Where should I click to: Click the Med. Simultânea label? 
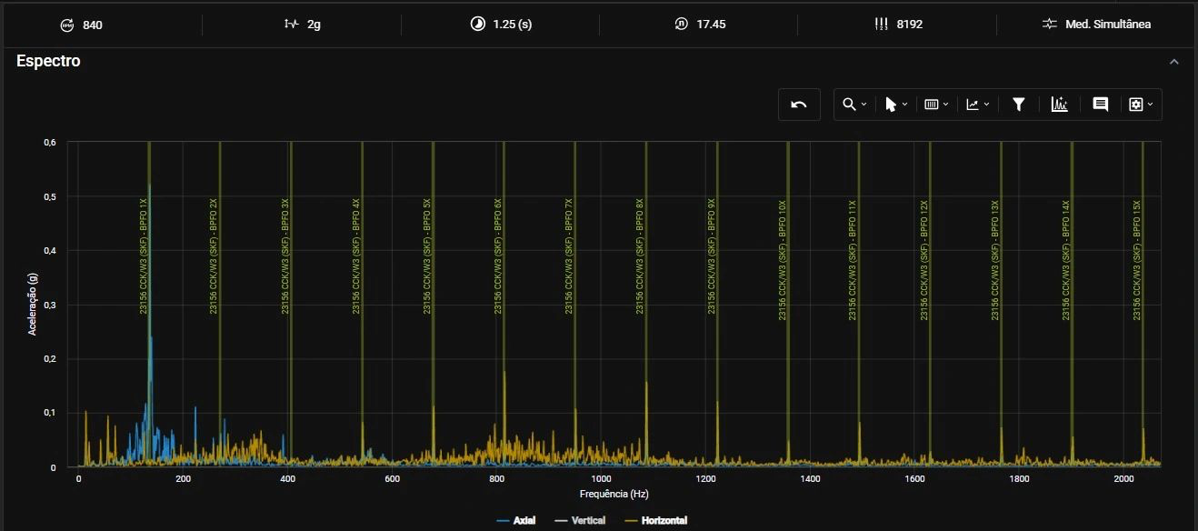point(1108,25)
